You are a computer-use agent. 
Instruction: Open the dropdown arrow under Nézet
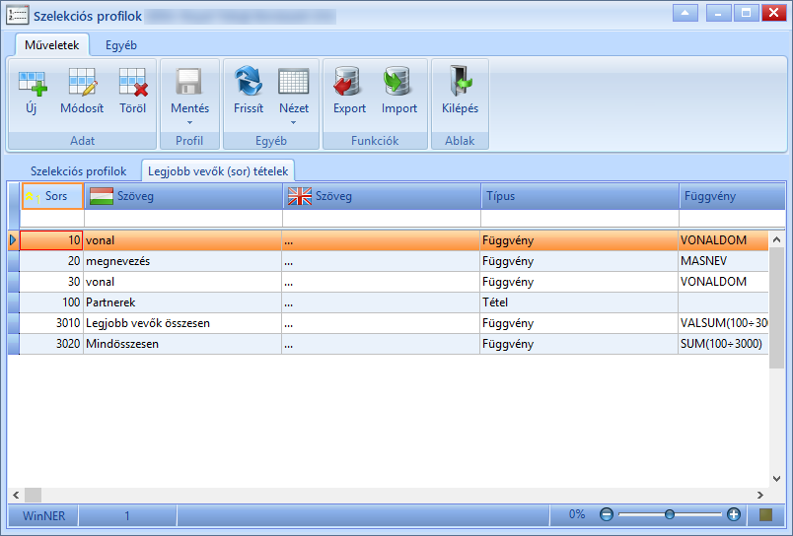pos(293,123)
